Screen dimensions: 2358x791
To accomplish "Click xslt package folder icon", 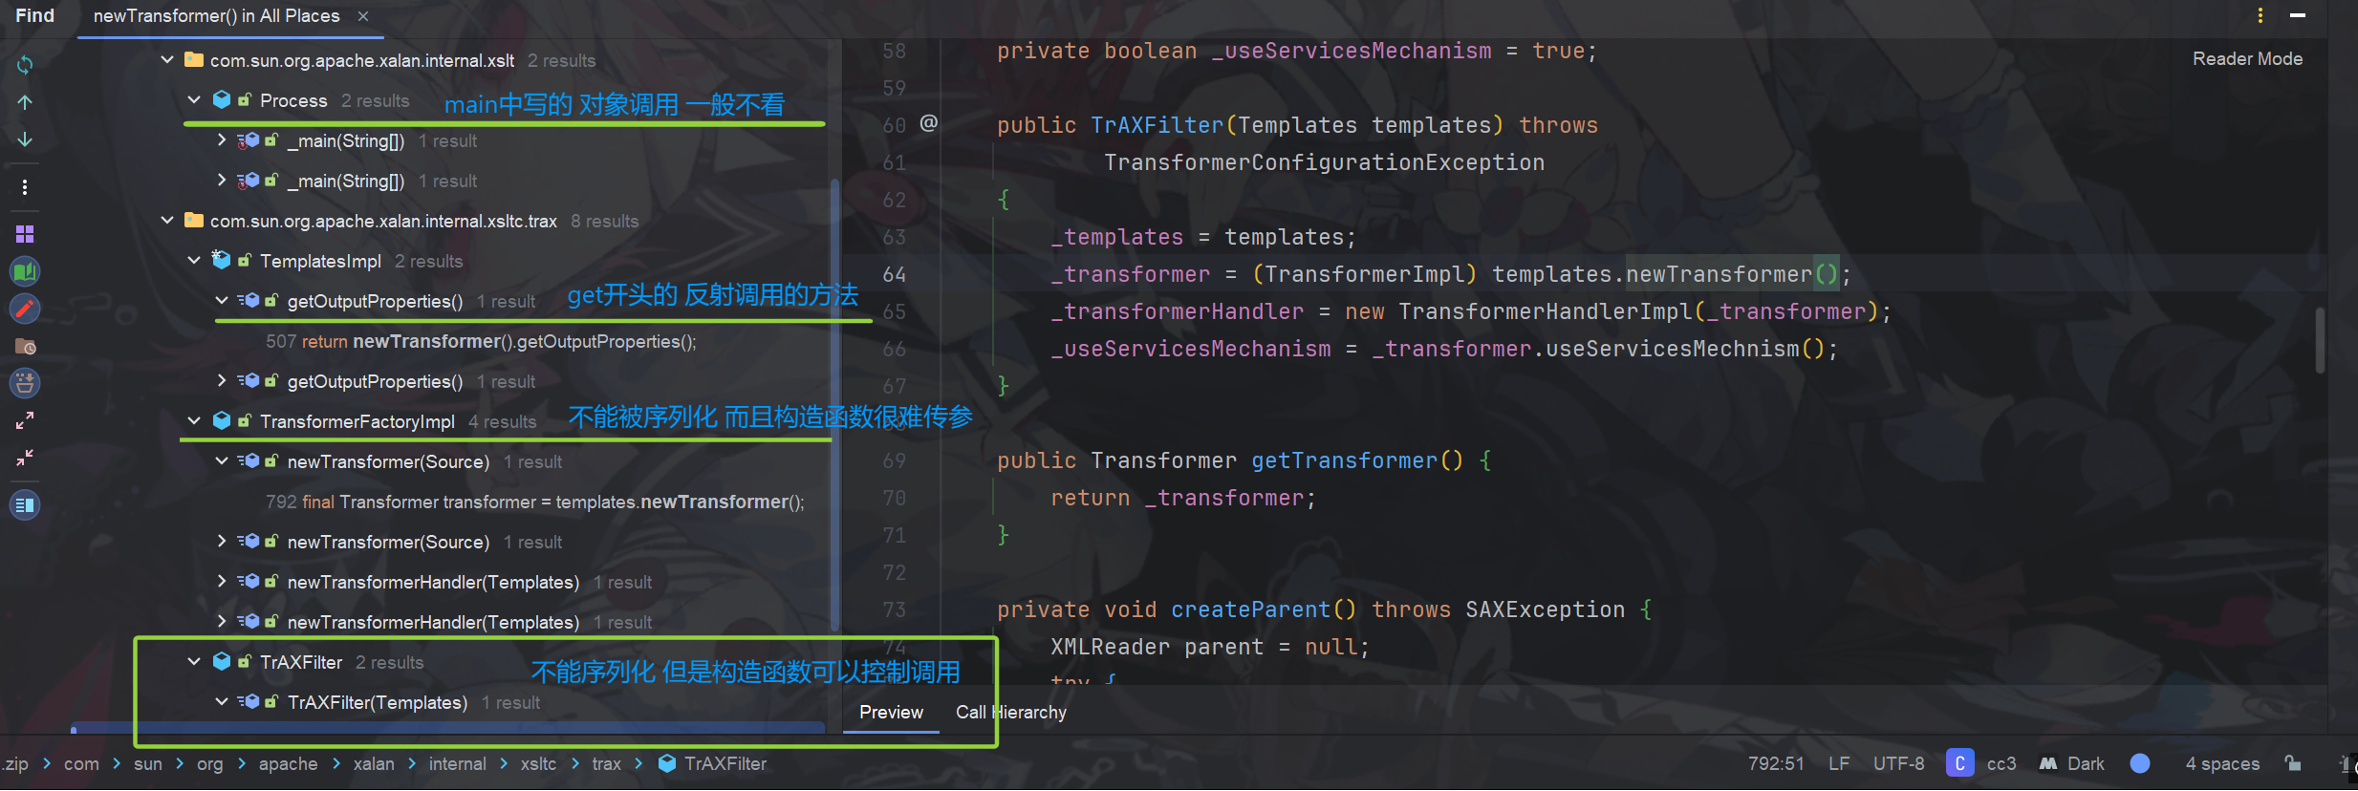I will pos(194,59).
